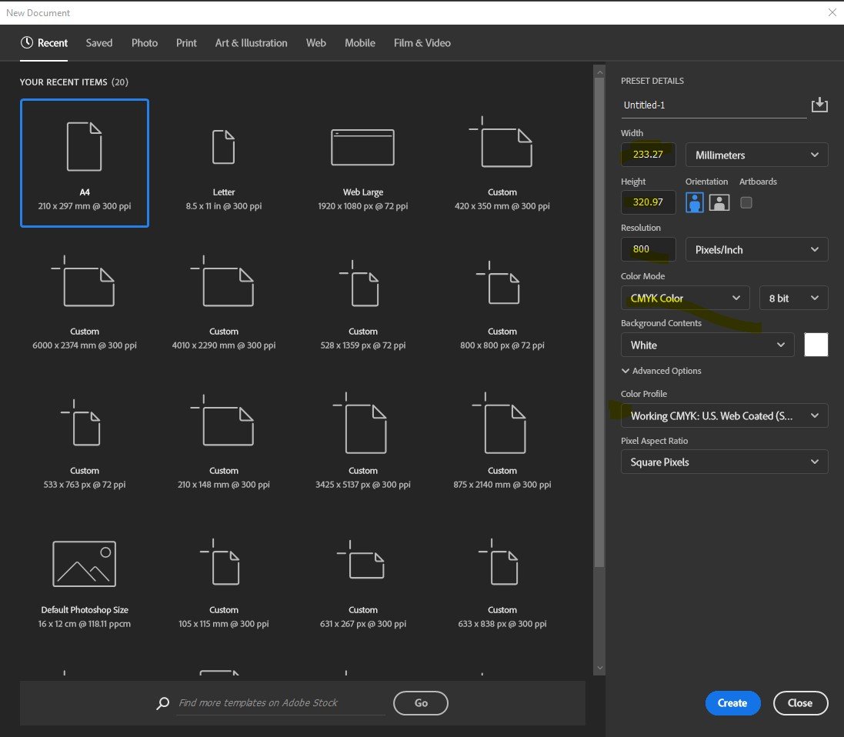Screen dimensions: 844x737
Task: Change the 8 bit depth dropdown
Action: click(793, 298)
